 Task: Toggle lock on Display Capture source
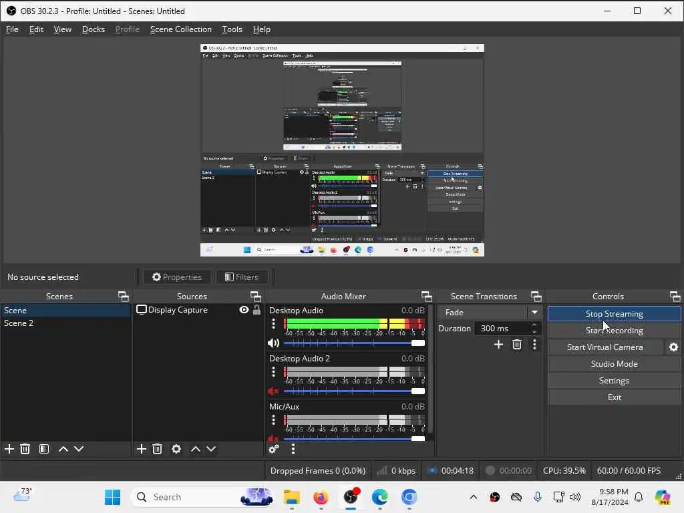(x=257, y=310)
